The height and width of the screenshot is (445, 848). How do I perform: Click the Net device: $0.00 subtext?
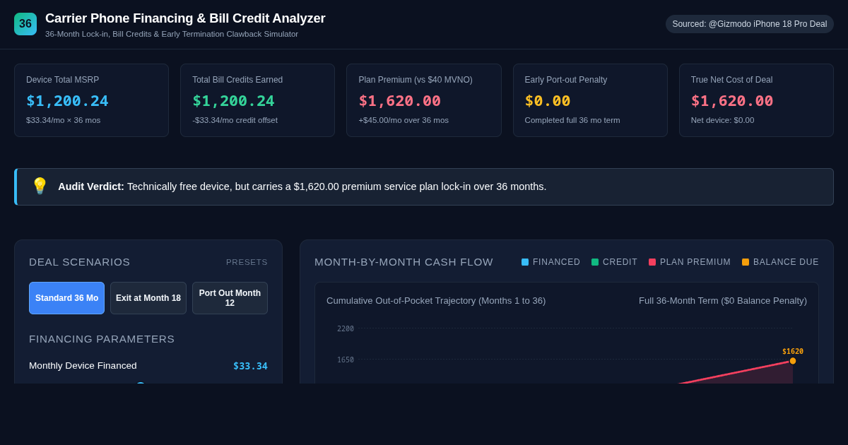coord(722,120)
